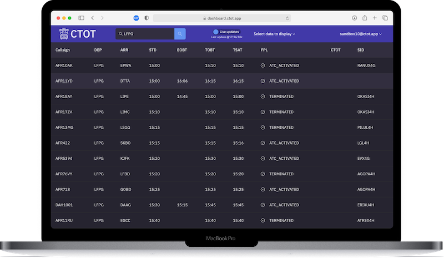Click the CTOT logo emblem
Screen dimensions: 444x258
pos(63,34)
